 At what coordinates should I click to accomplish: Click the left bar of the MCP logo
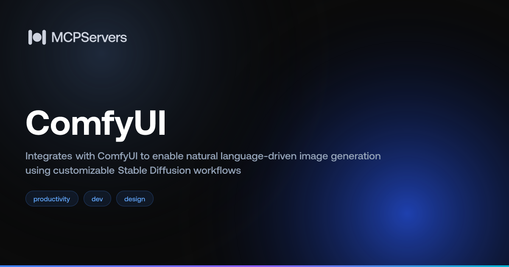coord(31,37)
